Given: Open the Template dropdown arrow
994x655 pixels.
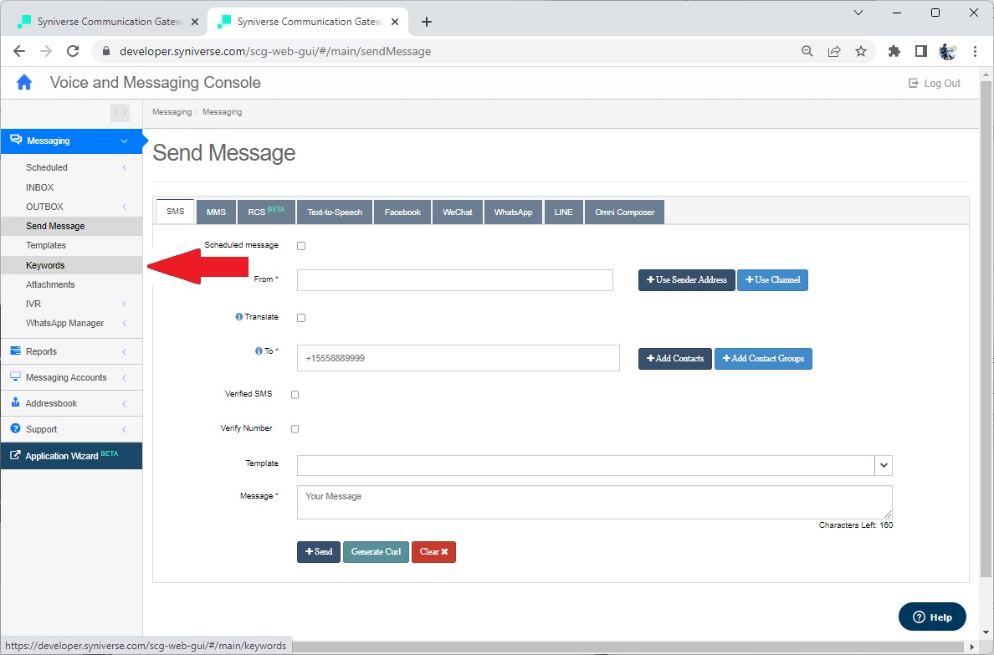Looking at the screenshot, I should pos(883,465).
